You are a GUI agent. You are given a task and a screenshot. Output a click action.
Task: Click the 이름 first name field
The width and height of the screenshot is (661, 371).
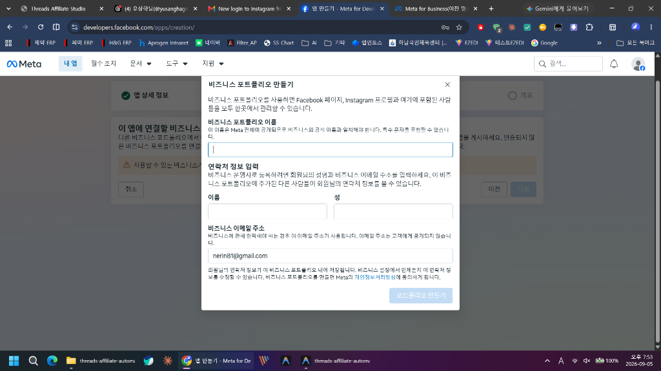(x=267, y=211)
